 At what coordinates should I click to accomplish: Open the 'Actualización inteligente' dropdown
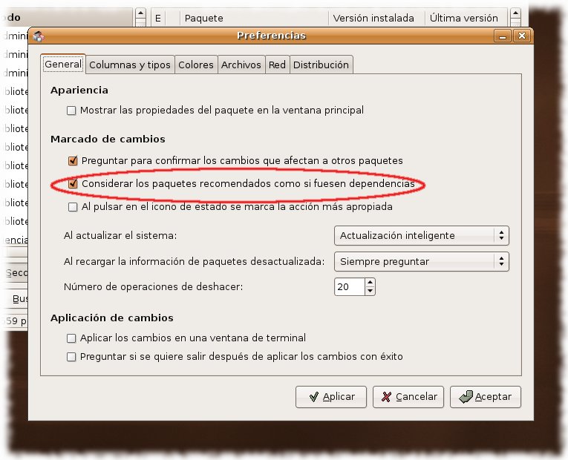click(422, 236)
